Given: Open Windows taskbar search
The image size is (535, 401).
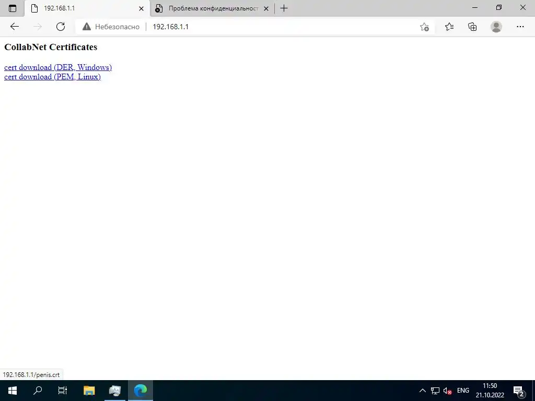Looking at the screenshot, I should click(38, 391).
